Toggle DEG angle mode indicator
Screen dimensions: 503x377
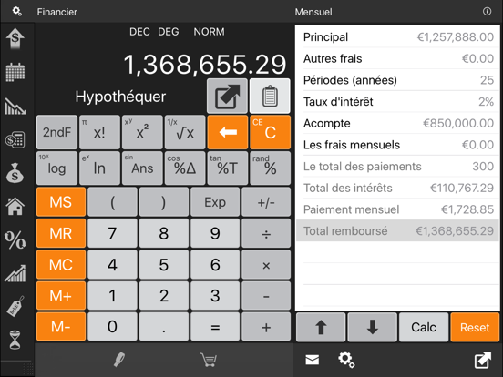pos(169,32)
